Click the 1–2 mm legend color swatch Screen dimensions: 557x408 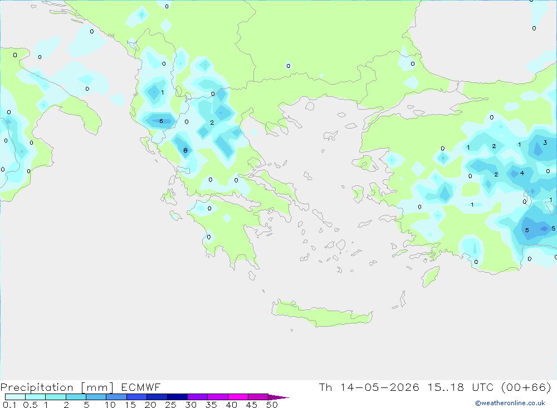pyautogui.click(x=55, y=397)
